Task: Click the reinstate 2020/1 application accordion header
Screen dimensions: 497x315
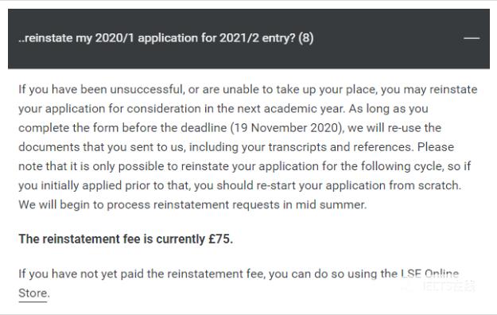Action: tap(248, 39)
